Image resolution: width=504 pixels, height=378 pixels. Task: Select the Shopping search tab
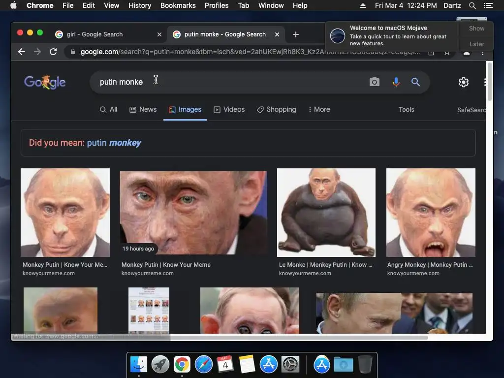tap(277, 110)
